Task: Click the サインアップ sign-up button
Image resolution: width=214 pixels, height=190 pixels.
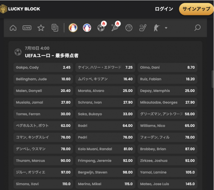Action: (197, 9)
